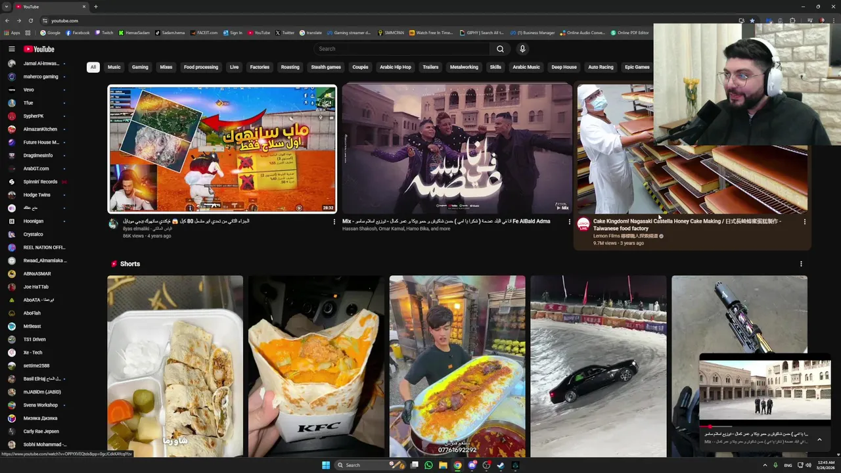
Task: Open Cake Kingdom Nagasaki Castella video title
Action: (687, 225)
